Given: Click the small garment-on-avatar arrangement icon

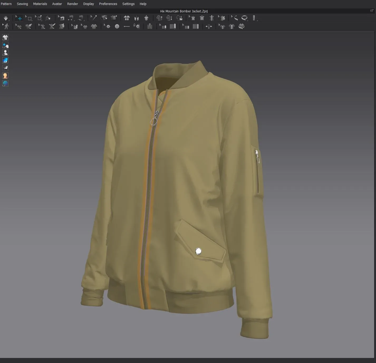Looking at the screenshot, I should [x=146, y=18].
